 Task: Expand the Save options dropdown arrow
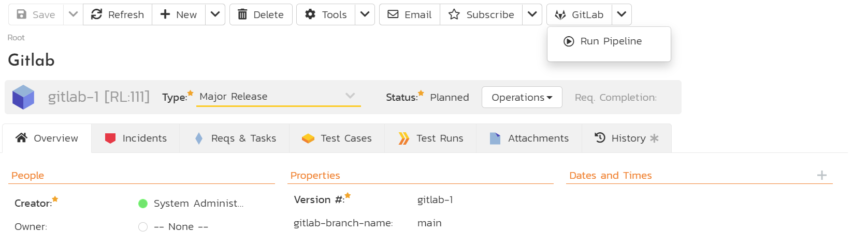pyautogui.click(x=73, y=14)
